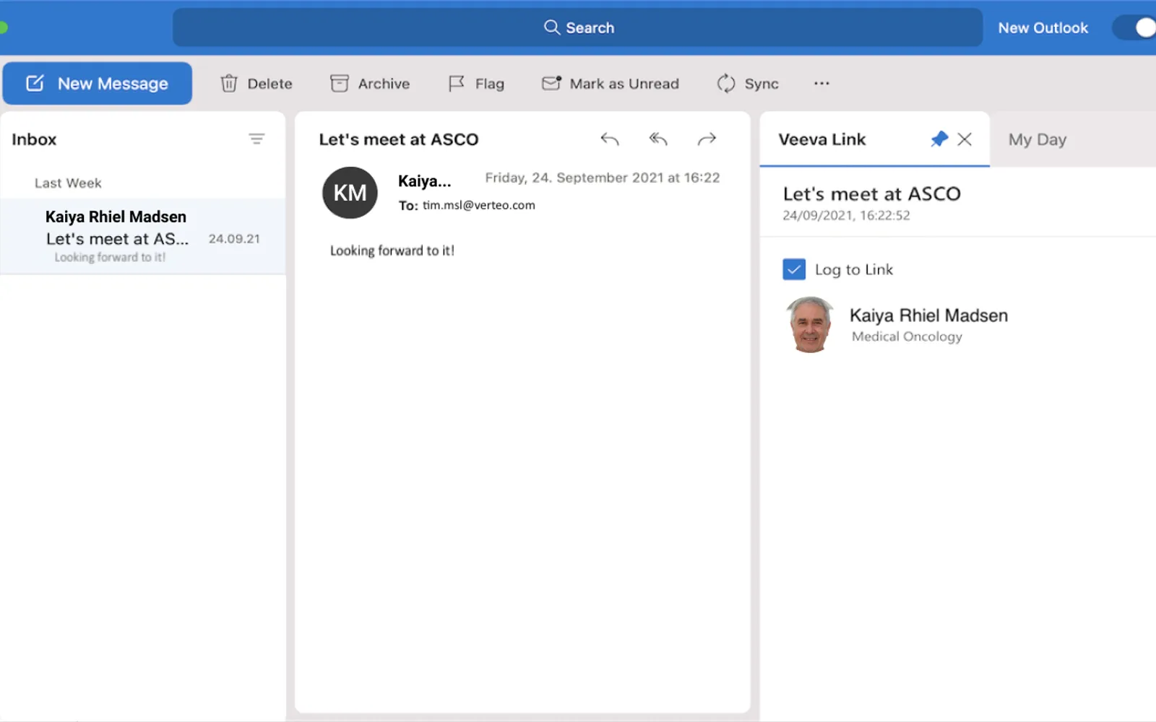
Task: Reply all to the email
Action: tap(658, 139)
